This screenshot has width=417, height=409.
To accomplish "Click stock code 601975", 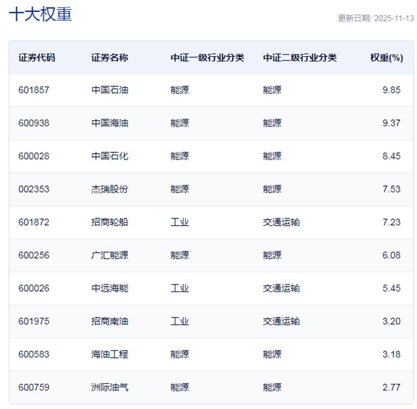I will click(34, 321).
